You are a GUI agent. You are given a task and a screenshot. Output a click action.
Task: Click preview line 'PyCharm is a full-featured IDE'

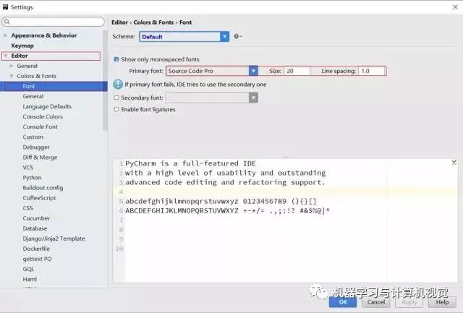[190, 163]
